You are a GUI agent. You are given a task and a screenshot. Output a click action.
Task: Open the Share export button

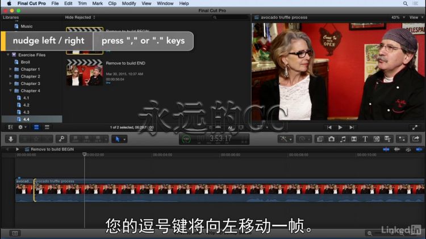coord(416,139)
